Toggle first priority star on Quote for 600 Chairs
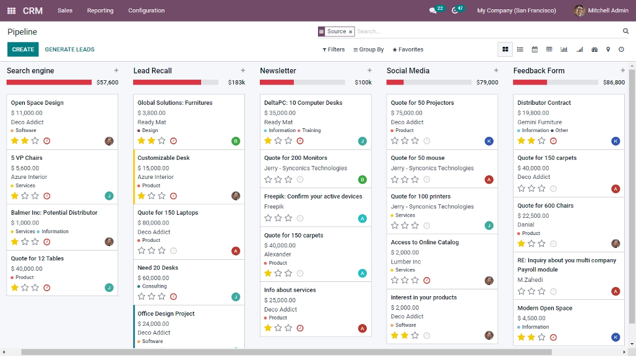 click(521, 244)
